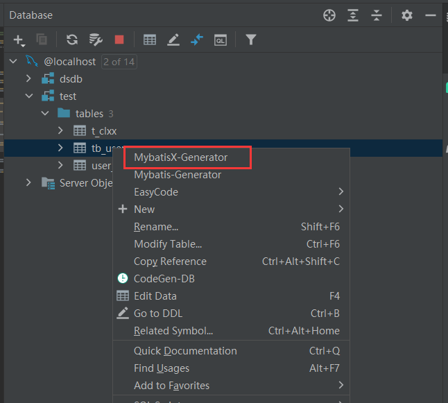Expand the dsdb schema node
448x403 pixels.
[x=28, y=78]
